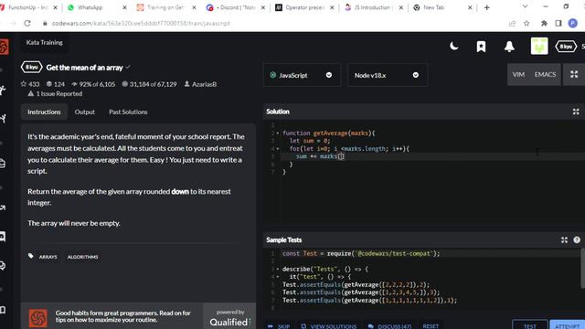This screenshot has width=585, height=329.
Task: Submit with the ATTEMPT button
Action: (568, 325)
